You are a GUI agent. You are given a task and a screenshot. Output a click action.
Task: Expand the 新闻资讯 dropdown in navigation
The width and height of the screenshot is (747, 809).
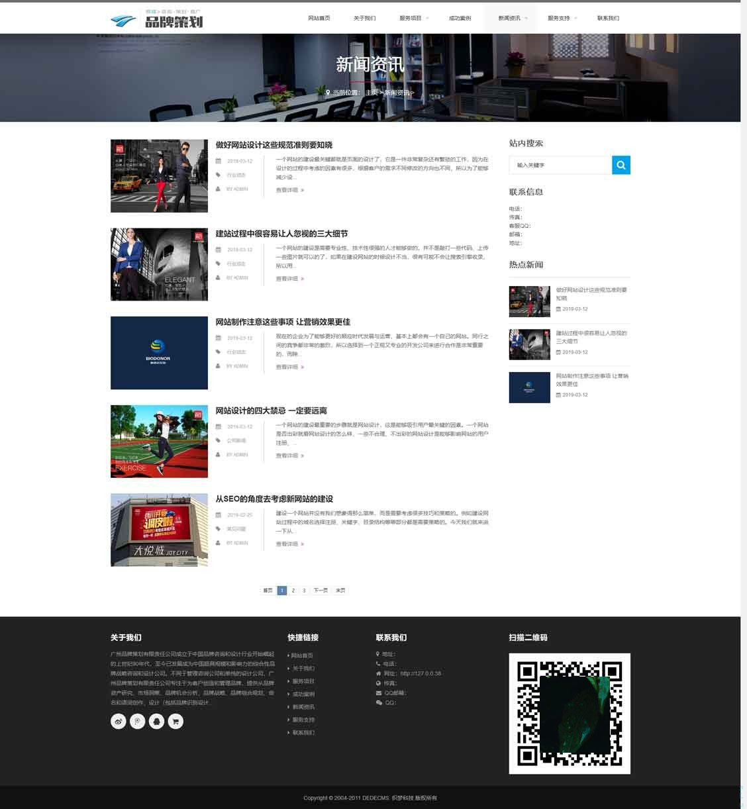(512, 18)
